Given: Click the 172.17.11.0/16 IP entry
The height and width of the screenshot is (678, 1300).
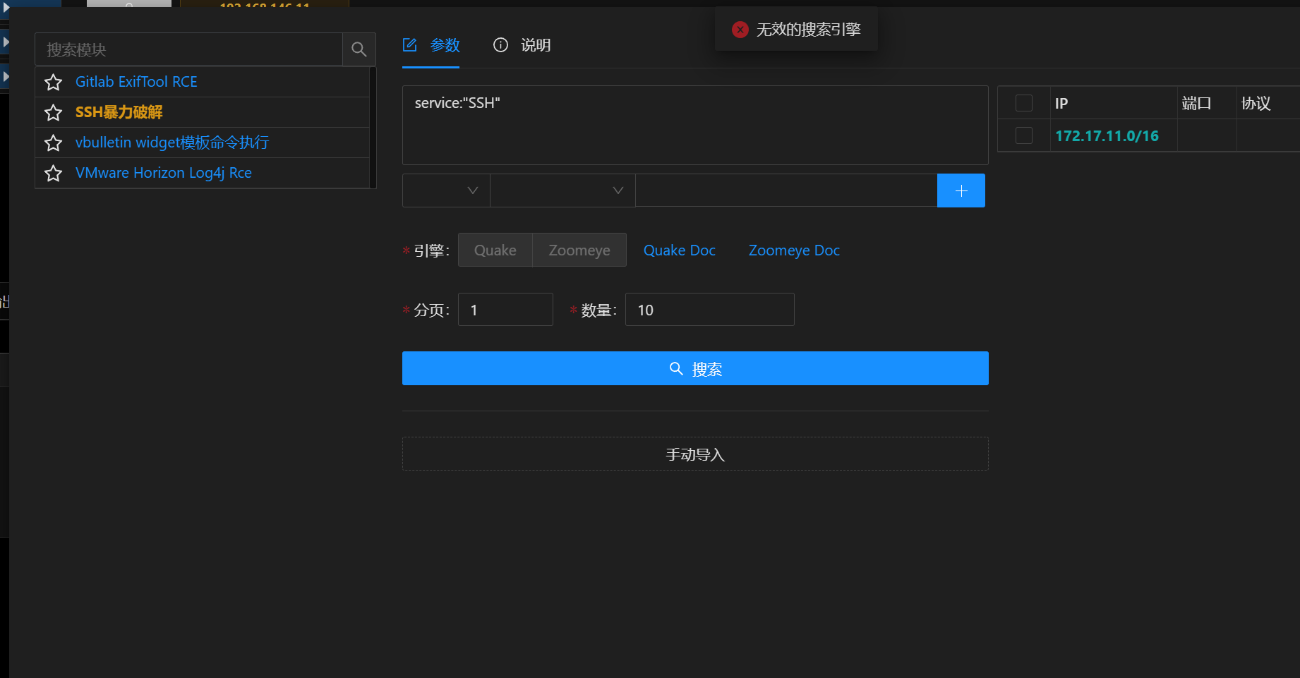Looking at the screenshot, I should point(1107,135).
